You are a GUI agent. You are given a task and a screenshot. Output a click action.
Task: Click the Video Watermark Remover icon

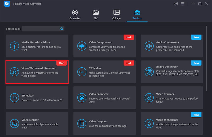click(15, 72)
